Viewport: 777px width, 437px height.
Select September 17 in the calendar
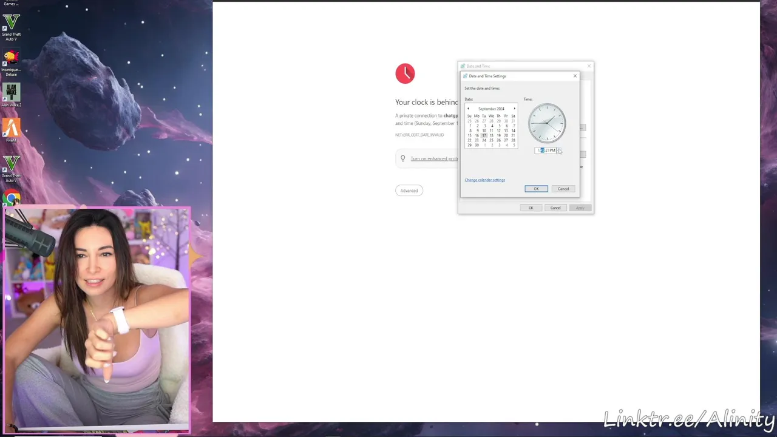click(484, 135)
